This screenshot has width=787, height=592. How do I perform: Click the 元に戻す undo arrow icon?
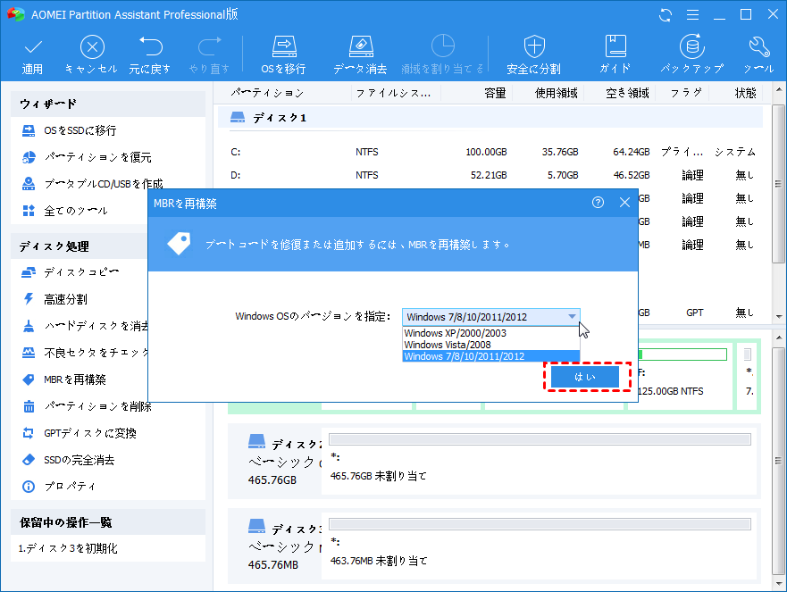150,46
